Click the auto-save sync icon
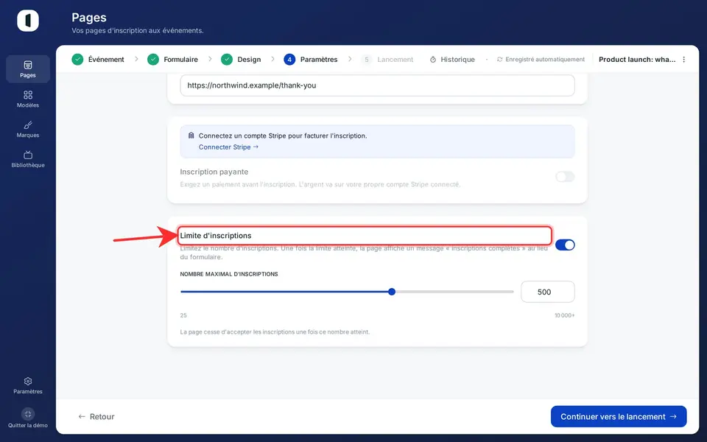This screenshot has height=442, width=707. [x=499, y=60]
